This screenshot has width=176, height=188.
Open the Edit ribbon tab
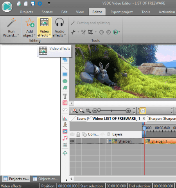point(65,12)
